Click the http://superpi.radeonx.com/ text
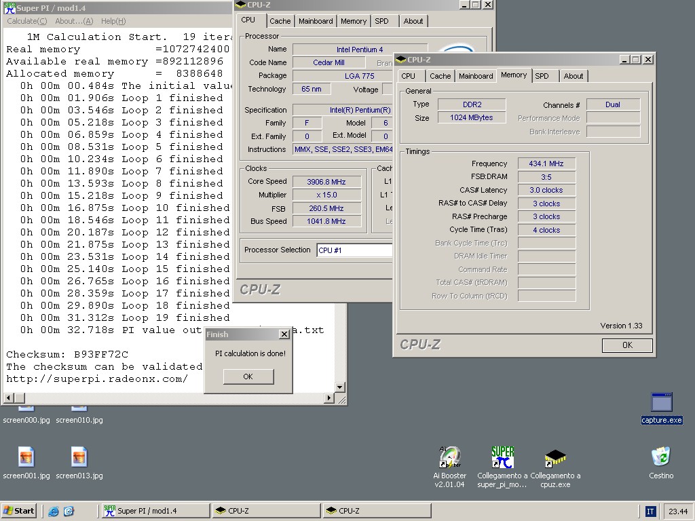This screenshot has width=695, height=521. tap(97, 379)
